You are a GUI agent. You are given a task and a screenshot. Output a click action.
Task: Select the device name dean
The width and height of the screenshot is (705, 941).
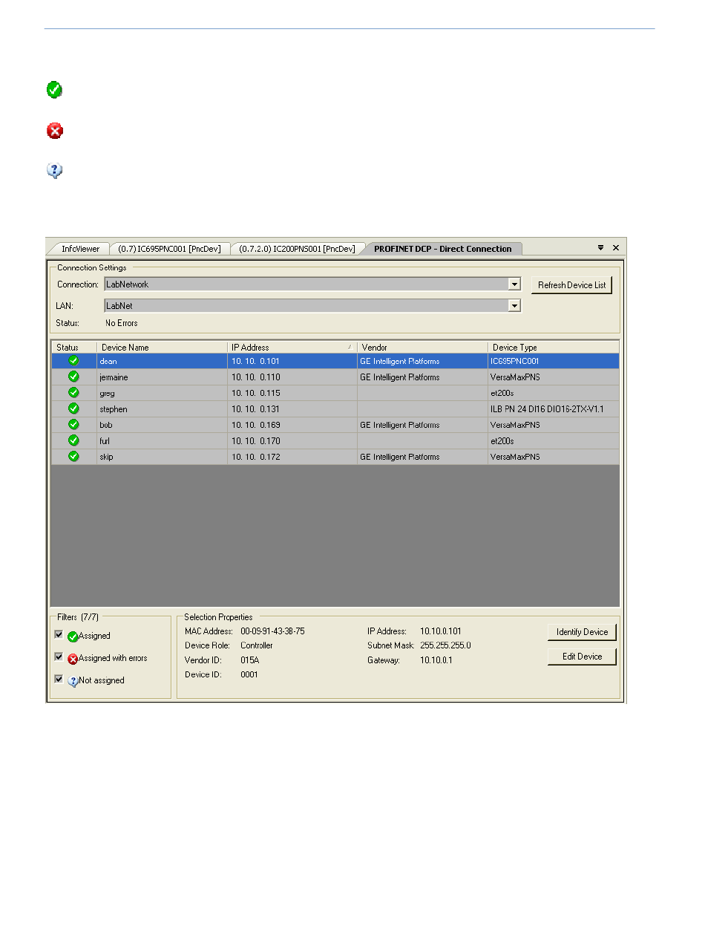click(108, 362)
